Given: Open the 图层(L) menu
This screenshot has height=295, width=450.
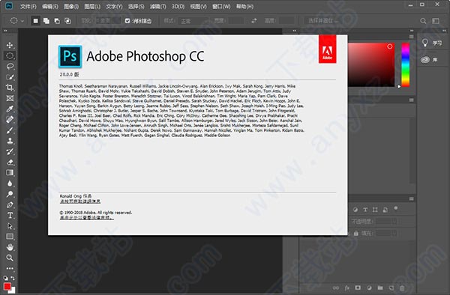Looking at the screenshot, I should 92,6.
